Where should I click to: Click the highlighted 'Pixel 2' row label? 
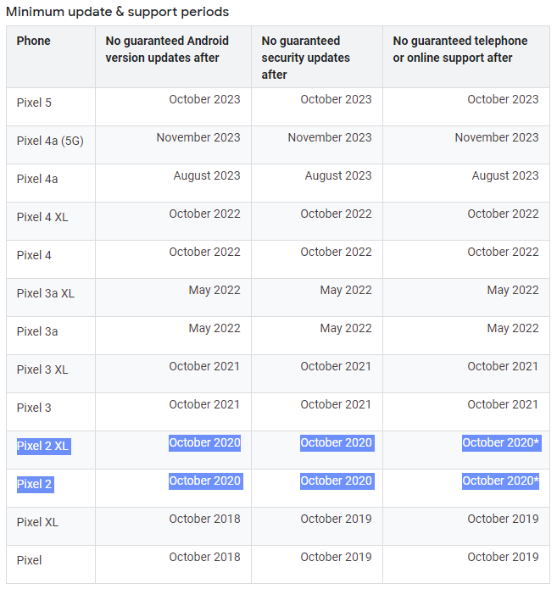(x=35, y=484)
